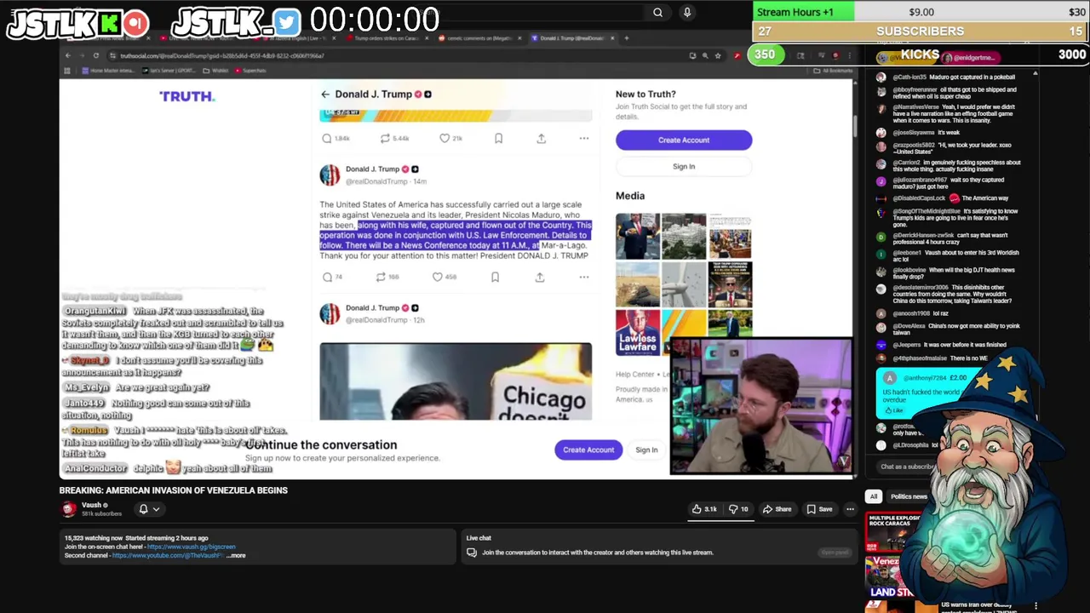
Task: Dislike the stream with thumbs down
Action: 737,509
